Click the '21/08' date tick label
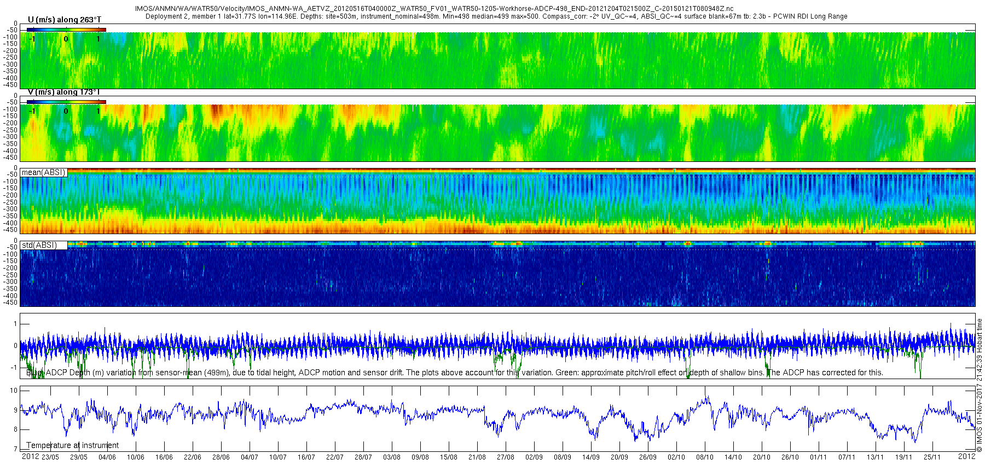 (477, 457)
